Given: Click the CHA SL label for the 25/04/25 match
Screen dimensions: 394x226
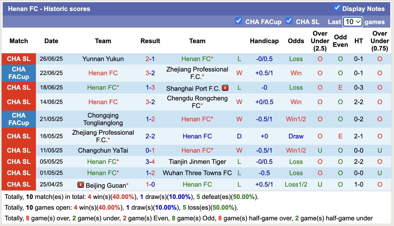Looking at the screenshot, I should (18, 184).
